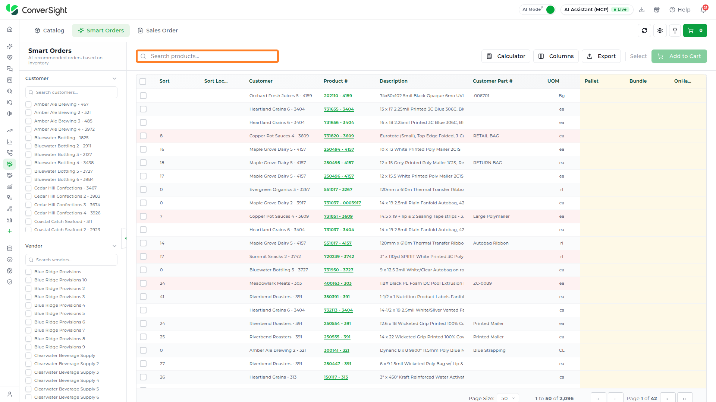Sort table by the Description column header
Viewport: 716px width, 402px height.
pyautogui.click(x=393, y=81)
